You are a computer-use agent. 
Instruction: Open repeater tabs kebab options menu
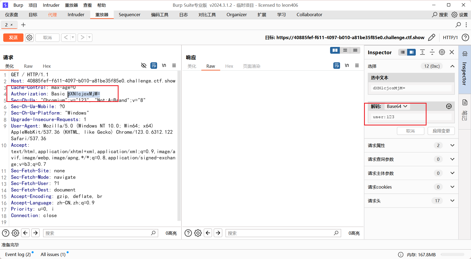coord(466,25)
